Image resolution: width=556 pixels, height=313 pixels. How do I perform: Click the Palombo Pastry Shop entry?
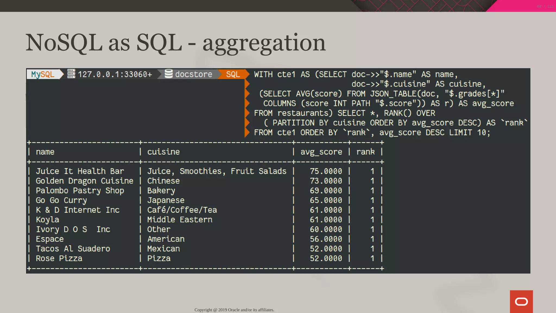tap(80, 191)
